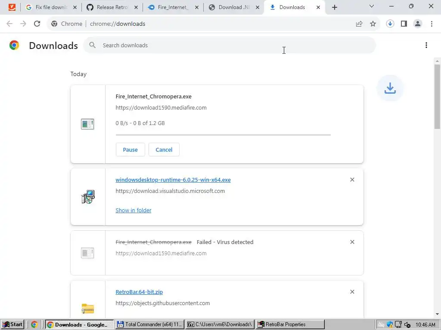
Task: Click the Failed - Virus detected text
Action: 225,242
